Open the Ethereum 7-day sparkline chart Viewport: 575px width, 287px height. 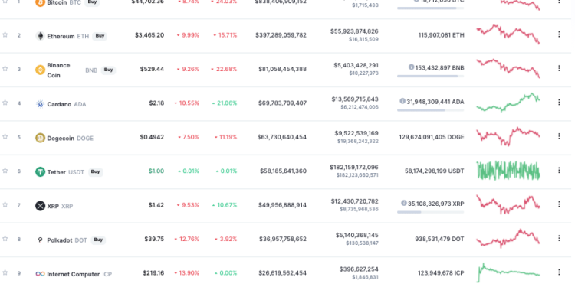508,34
